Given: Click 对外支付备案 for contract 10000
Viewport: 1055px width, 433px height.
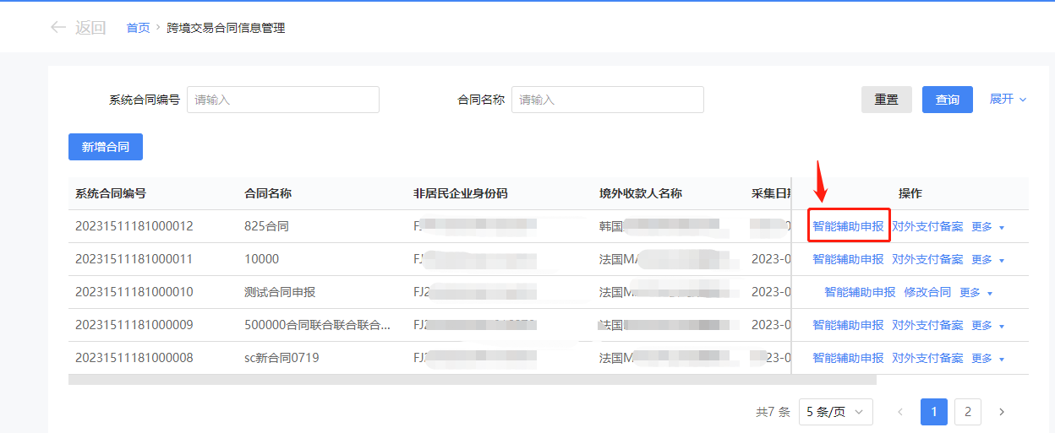Looking at the screenshot, I should [927, 259].
